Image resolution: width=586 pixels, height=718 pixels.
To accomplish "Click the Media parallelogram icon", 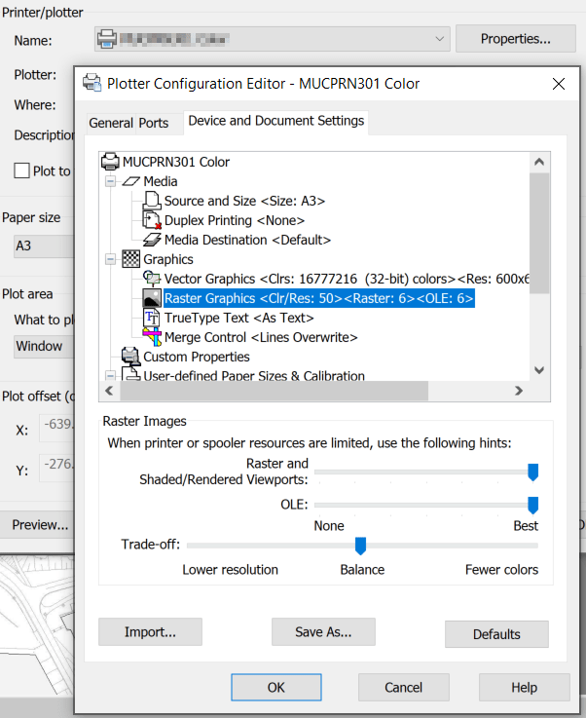I will (130, 181).
